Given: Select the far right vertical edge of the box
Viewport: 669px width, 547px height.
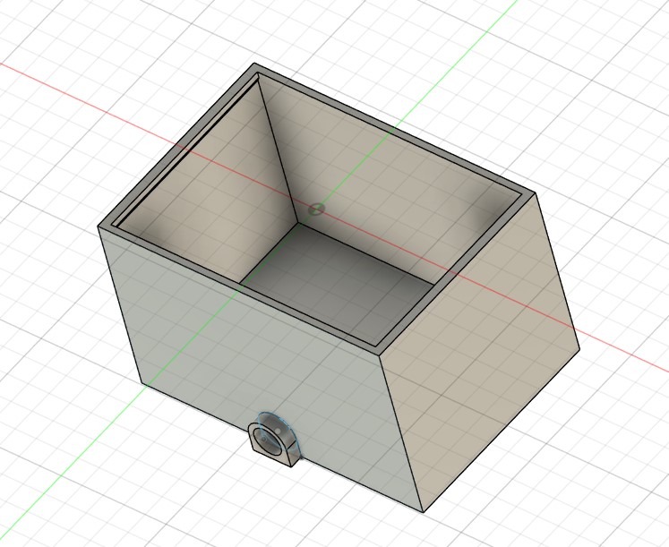Looking at the screenshot, I should [557, 271].
